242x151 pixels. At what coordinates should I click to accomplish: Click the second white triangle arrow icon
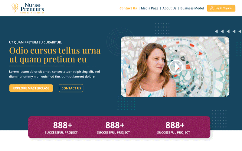click(222, 31)
